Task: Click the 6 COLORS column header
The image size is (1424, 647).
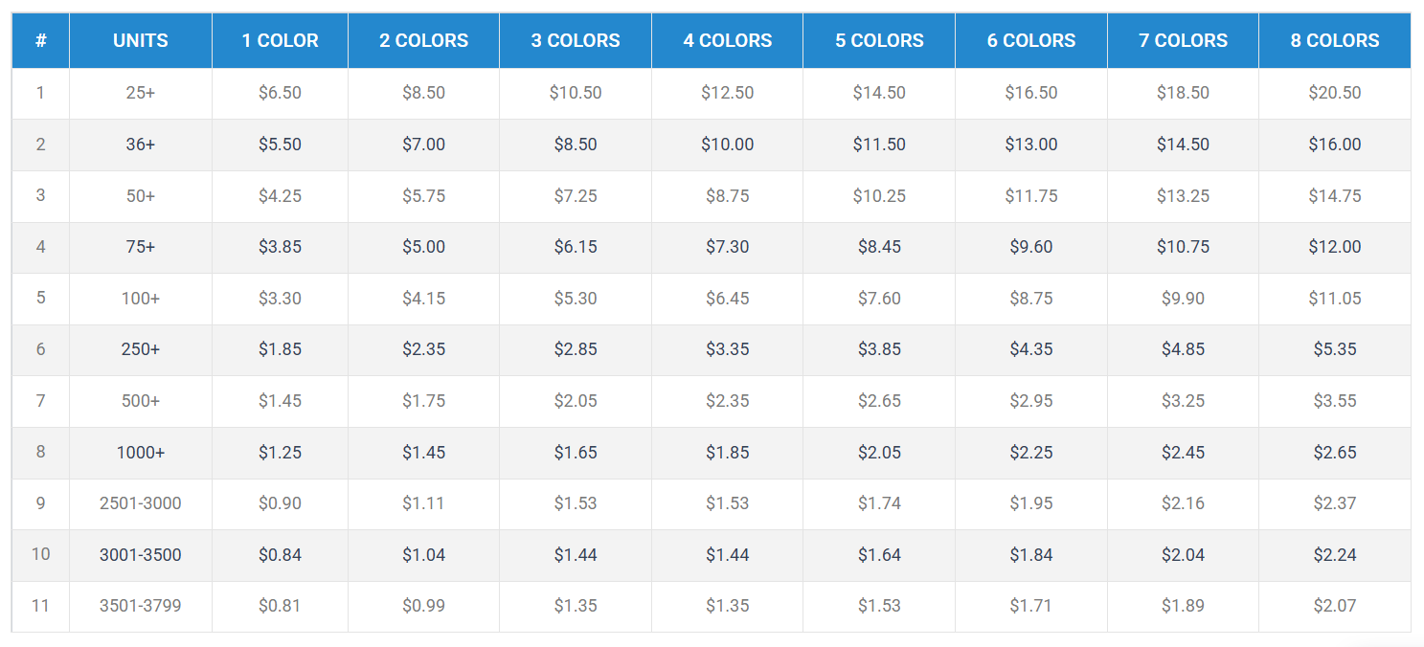Action: click(x=1030, y=41)
